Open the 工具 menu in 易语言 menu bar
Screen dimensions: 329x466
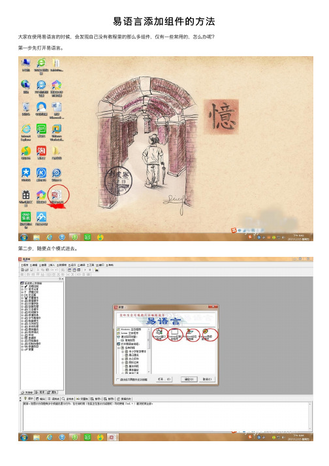(x=90, y=265)
